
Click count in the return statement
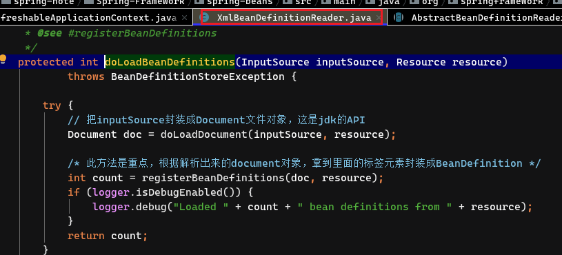tap(126, 236)
